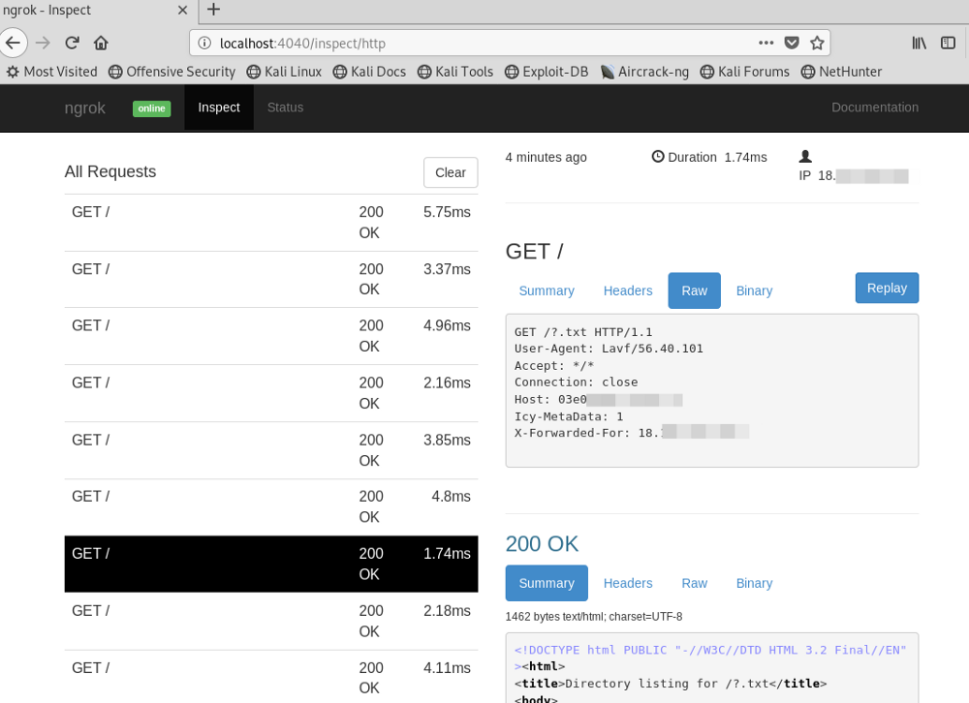Click the green online status badge

tap(151, 108)
